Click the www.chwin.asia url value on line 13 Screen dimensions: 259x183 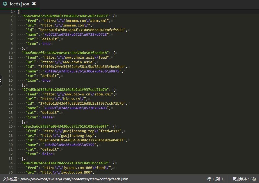pos(69,62)
